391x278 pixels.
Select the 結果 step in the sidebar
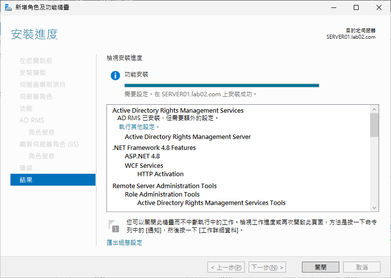tap(53, 180)
